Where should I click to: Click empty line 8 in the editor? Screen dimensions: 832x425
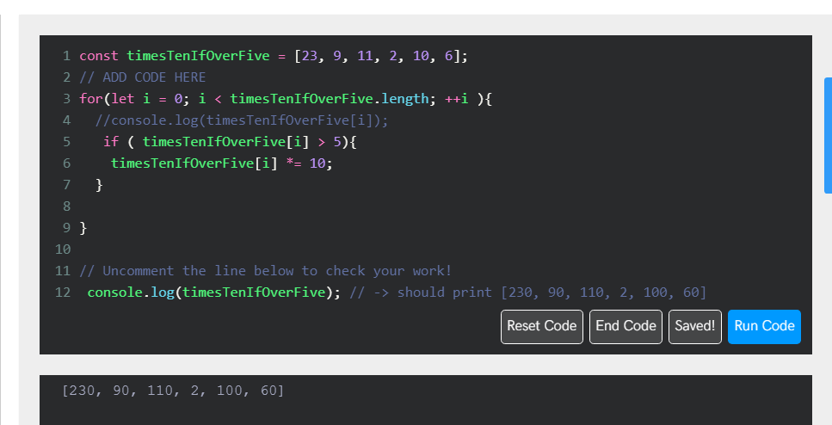pos(424,206)
